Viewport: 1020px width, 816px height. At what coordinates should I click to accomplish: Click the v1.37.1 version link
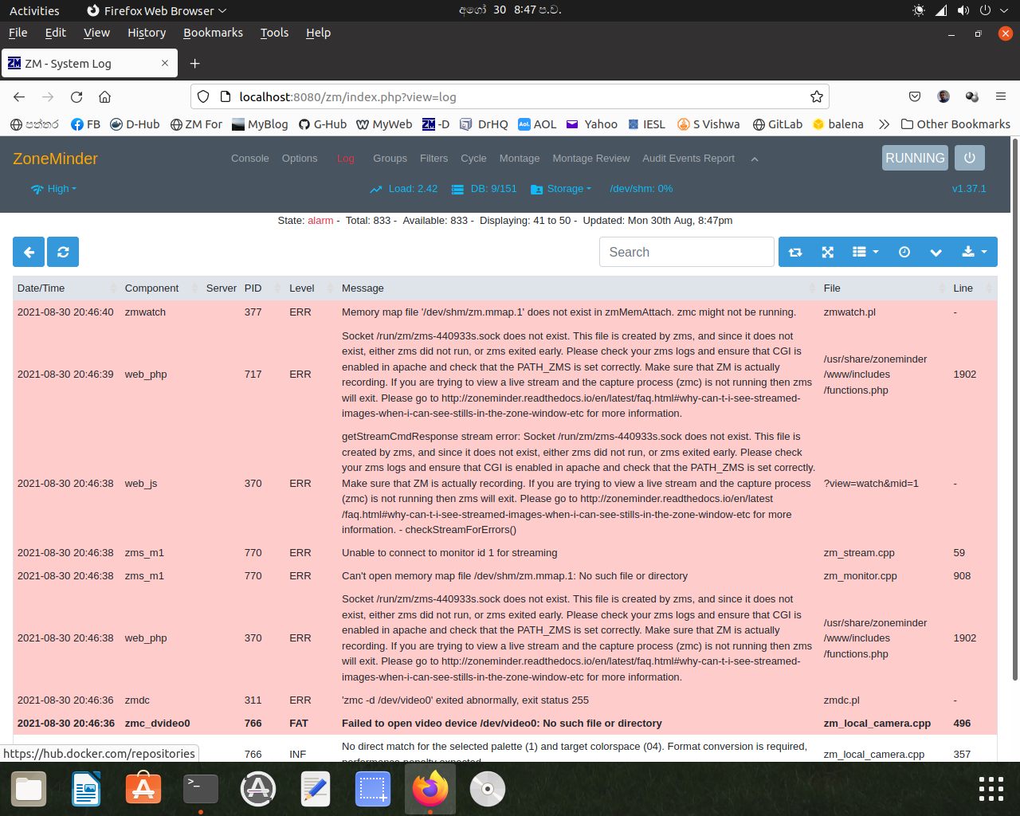[969, 189]
